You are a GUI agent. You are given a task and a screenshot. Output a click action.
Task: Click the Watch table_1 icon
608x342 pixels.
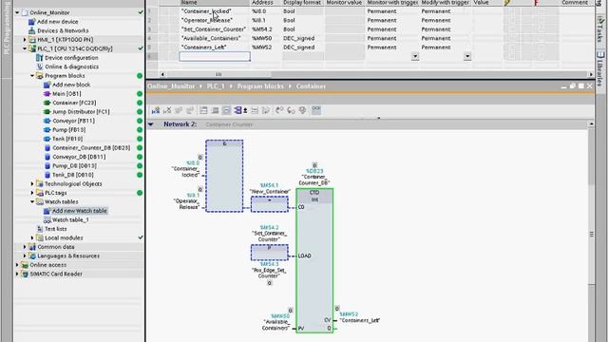[47, 219]
